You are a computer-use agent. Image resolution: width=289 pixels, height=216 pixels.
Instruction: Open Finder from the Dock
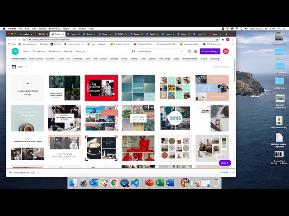pyautogui.click(x=73, y=183)
